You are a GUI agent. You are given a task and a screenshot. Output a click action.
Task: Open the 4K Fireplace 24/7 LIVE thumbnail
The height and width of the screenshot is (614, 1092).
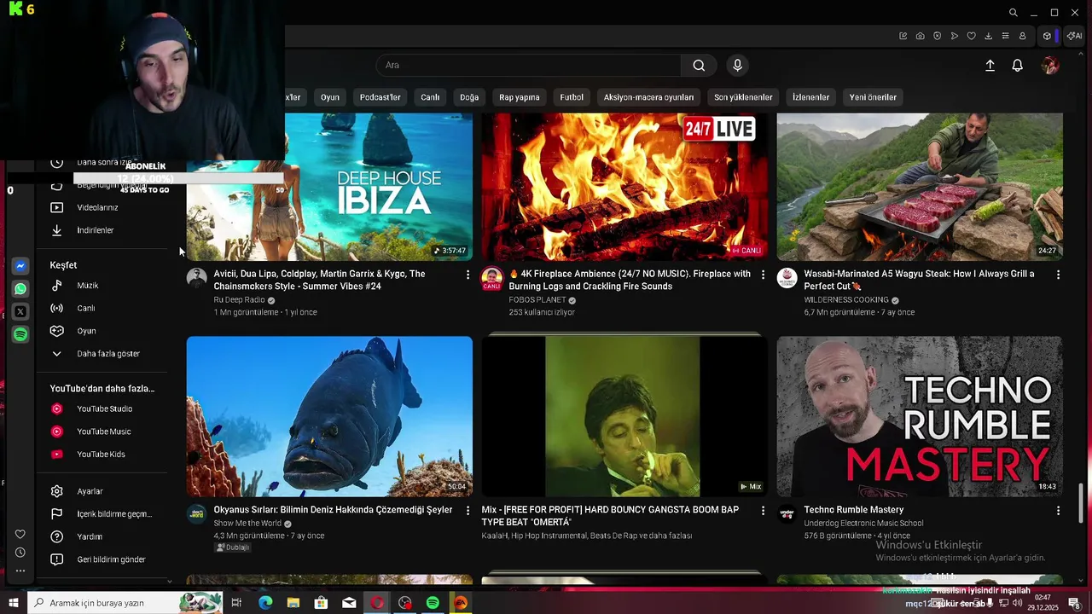click(624, 187)
